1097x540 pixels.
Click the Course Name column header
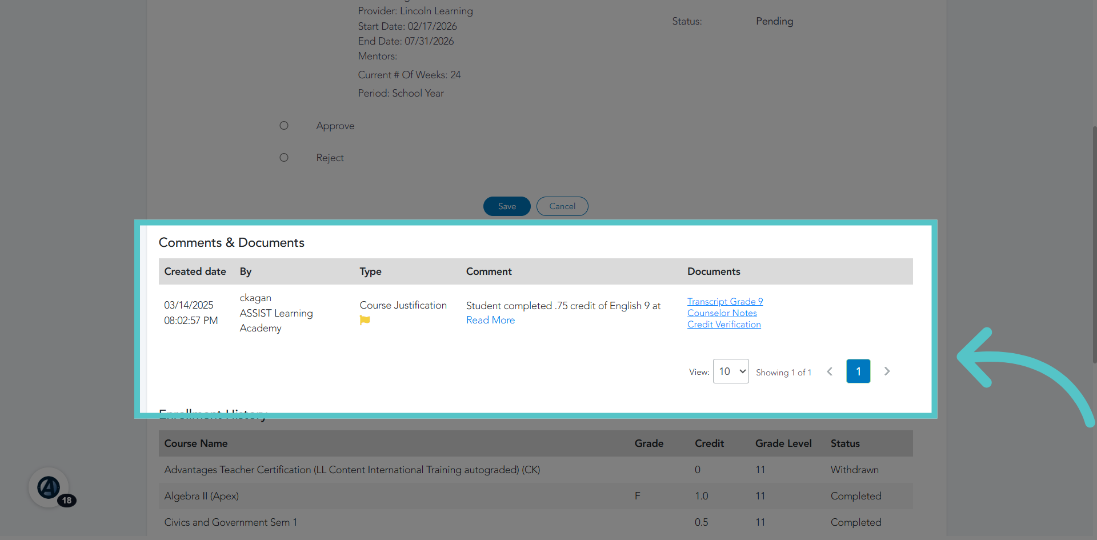coord(196,443)
